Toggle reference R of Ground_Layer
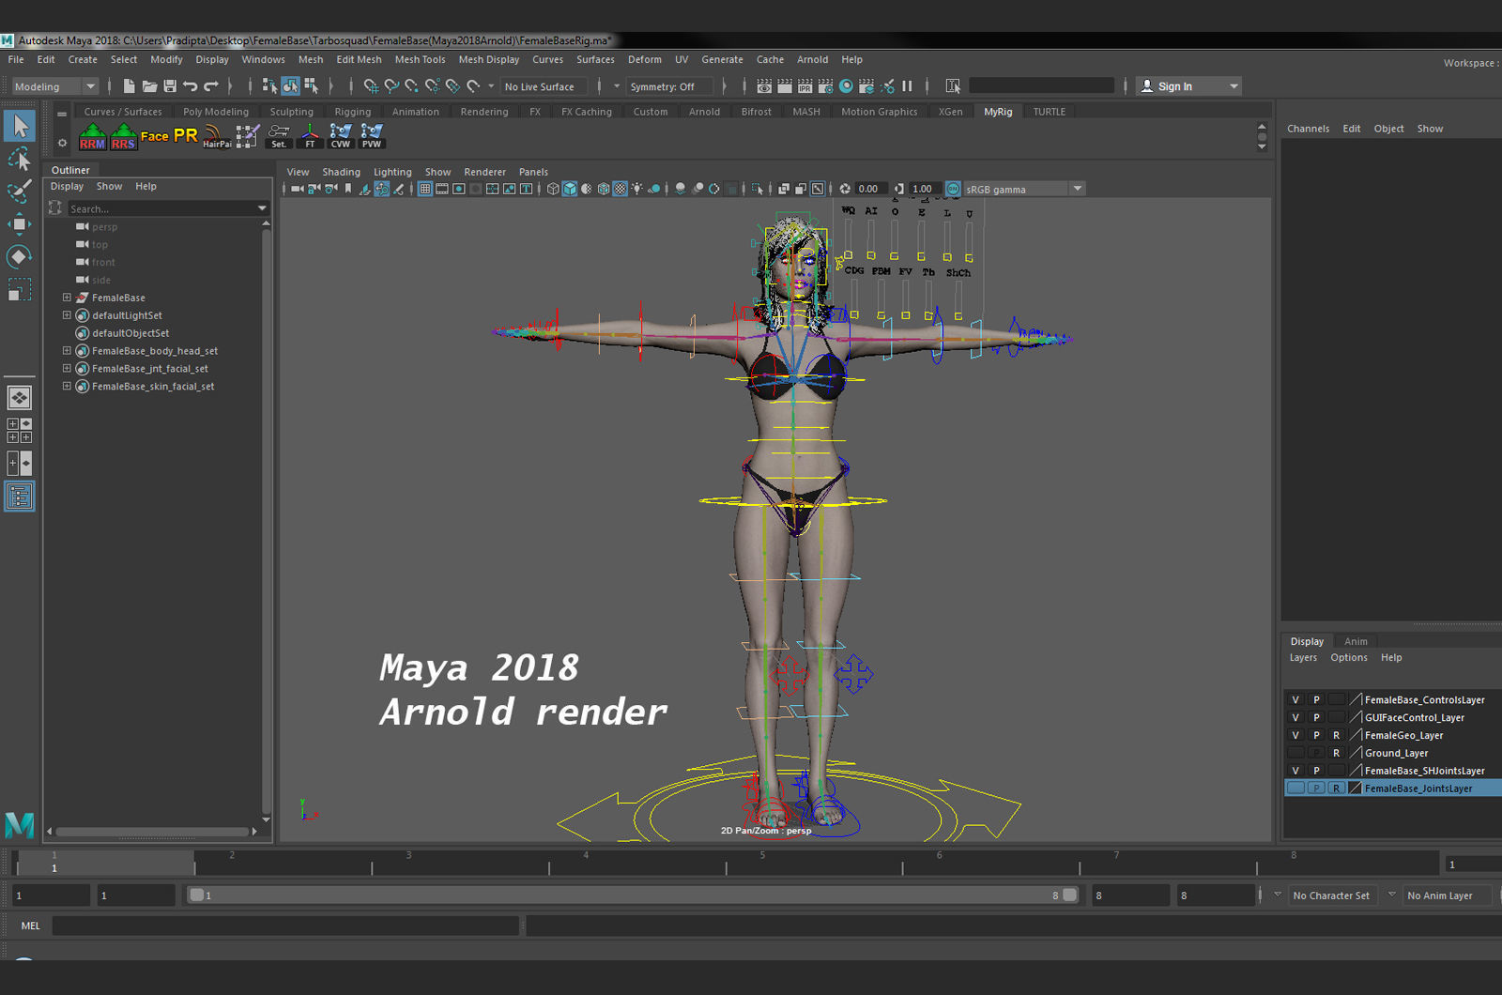Viewport: 1502px width, 995px height. pyautogui.click(x=1337, y=754)
